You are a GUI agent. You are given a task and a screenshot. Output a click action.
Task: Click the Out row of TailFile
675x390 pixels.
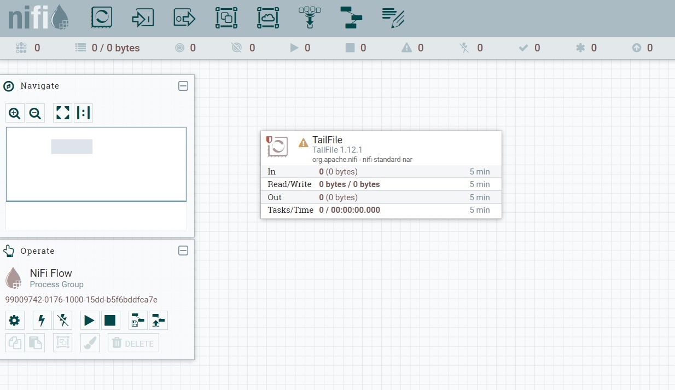(381, 197)
